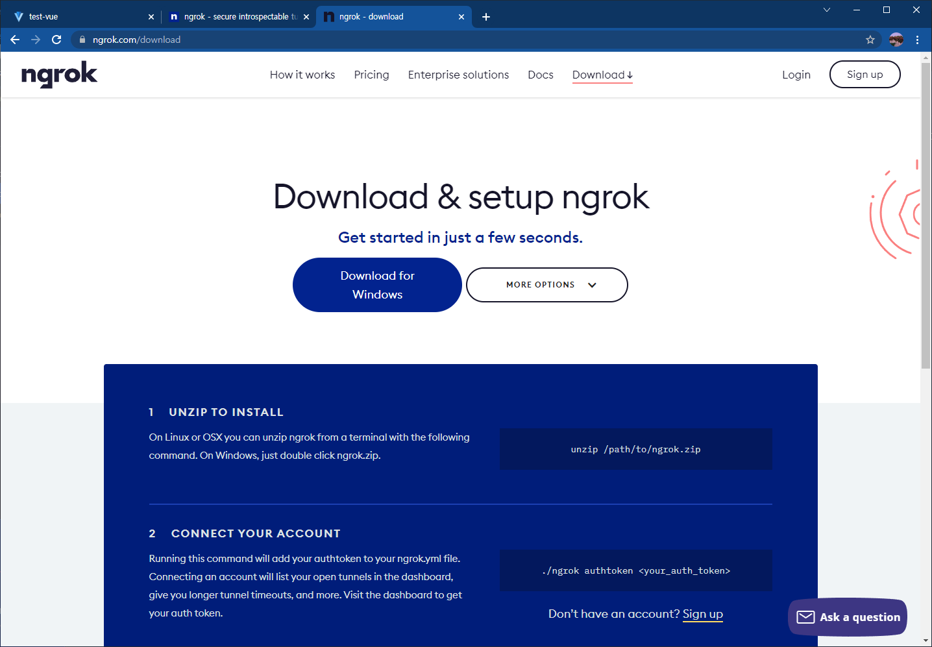Close the ngrok secure introspectable tab
The image size is (932, 647).
click(x=306, y=17)
